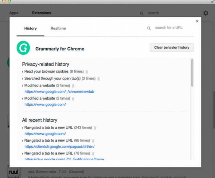Viewport: 215px width, 178px height.
Task: Expand first 'Modified a website' entry
Action: click(x=23, y=86)
